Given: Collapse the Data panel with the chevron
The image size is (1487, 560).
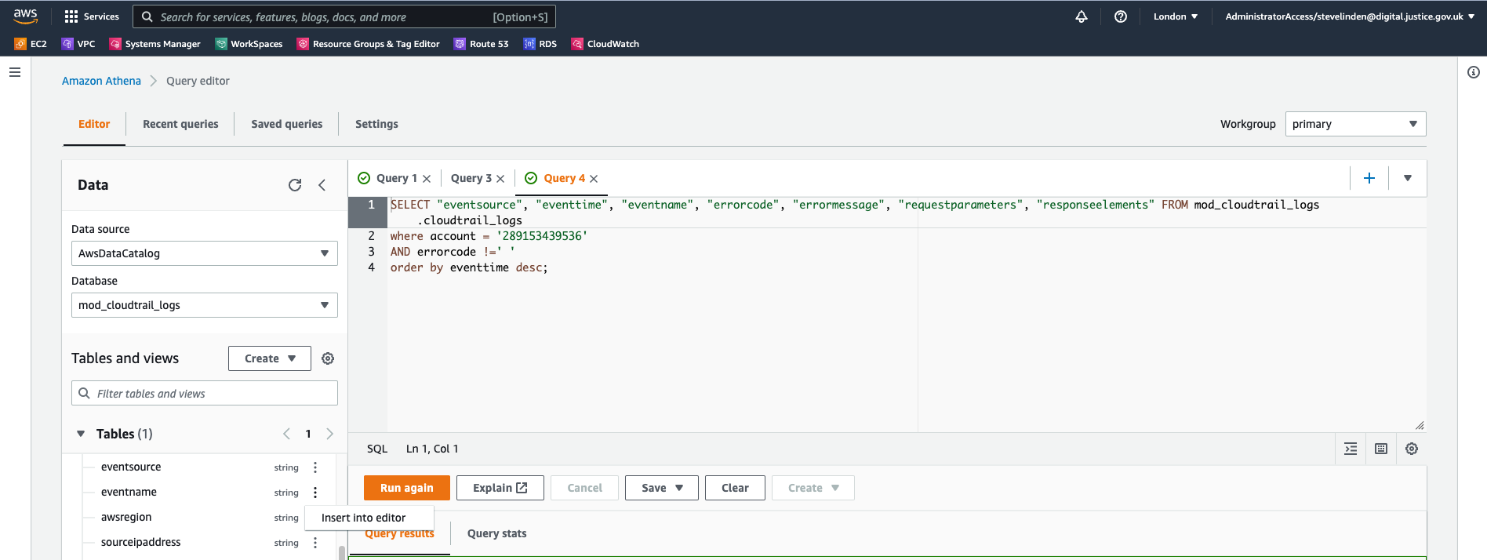Looking at the screenshot, I should [x=322, y=185].
